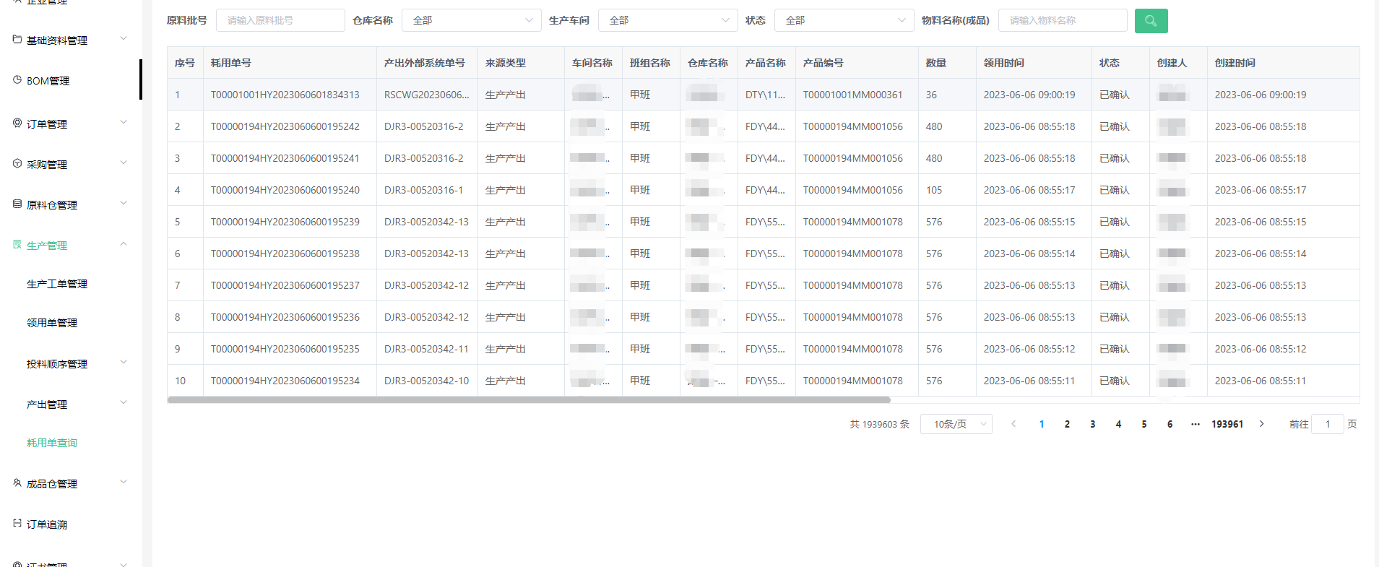
Task: Click the 生产管理 sidebar icon
Action: tap(17, 245)
